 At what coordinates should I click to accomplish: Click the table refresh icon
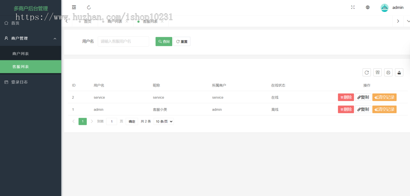coord(367,72)
